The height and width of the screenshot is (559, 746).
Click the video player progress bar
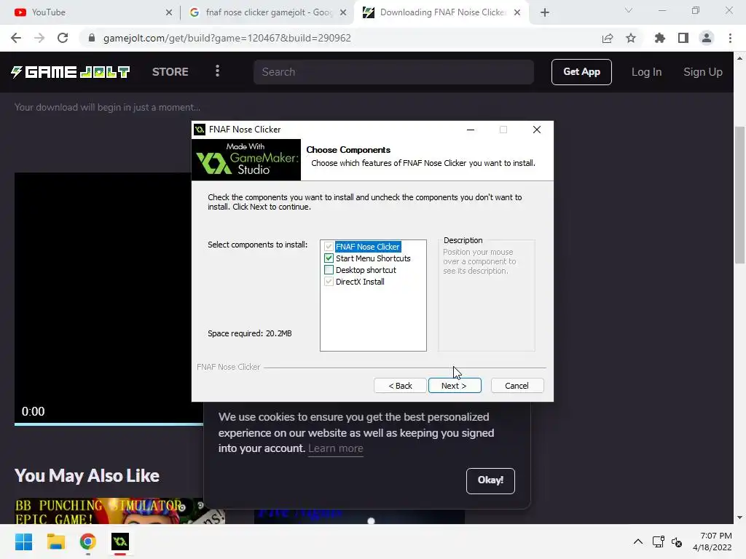click(109, 424)
